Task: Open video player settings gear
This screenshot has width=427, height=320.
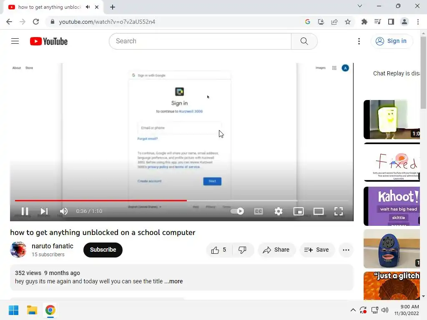Action: 278,211
